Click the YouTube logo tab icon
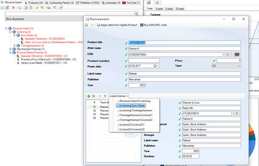This screenshot has height=166, width=259. [x=124, y=3]
